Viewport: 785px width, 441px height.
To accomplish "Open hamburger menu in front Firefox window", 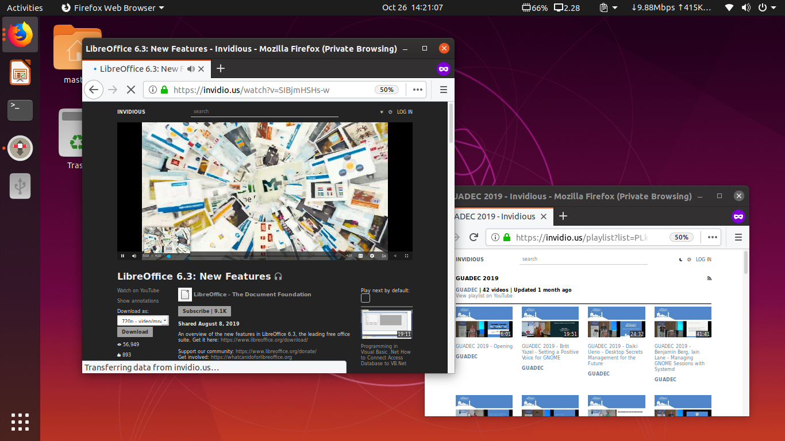I will (444, 90).
